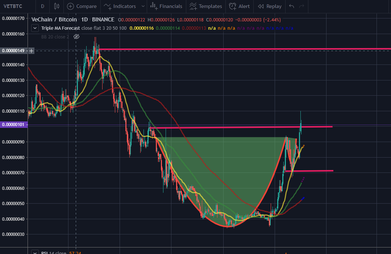Open the candlestick chart style selector
The width and height of the screenshot is (391, 254).
coord(56,6)
